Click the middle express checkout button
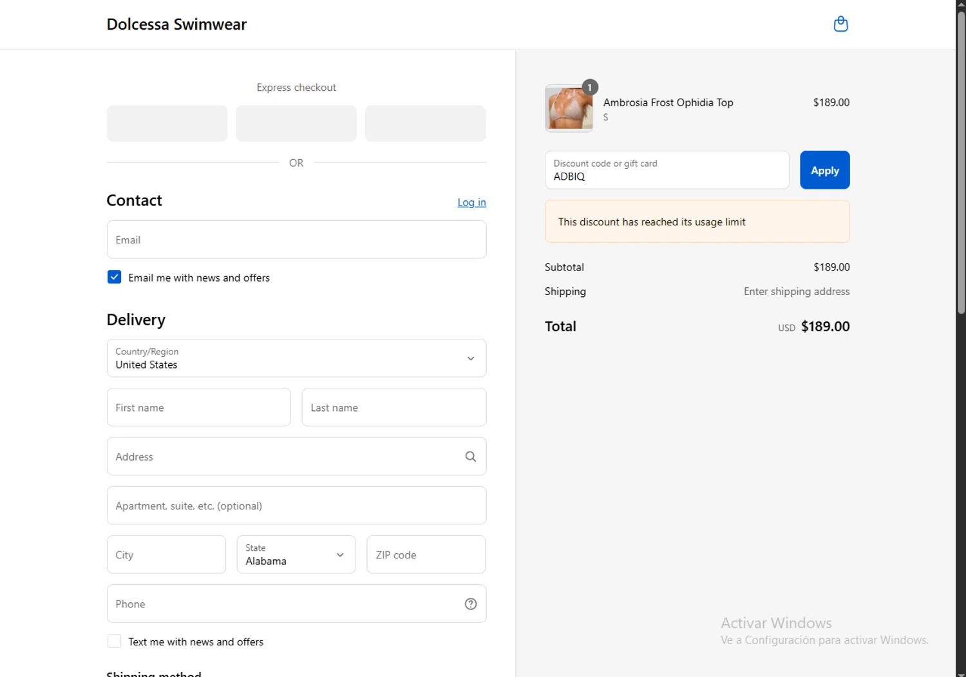This screenshot has height=677, width=966. [x=296, y=124]
